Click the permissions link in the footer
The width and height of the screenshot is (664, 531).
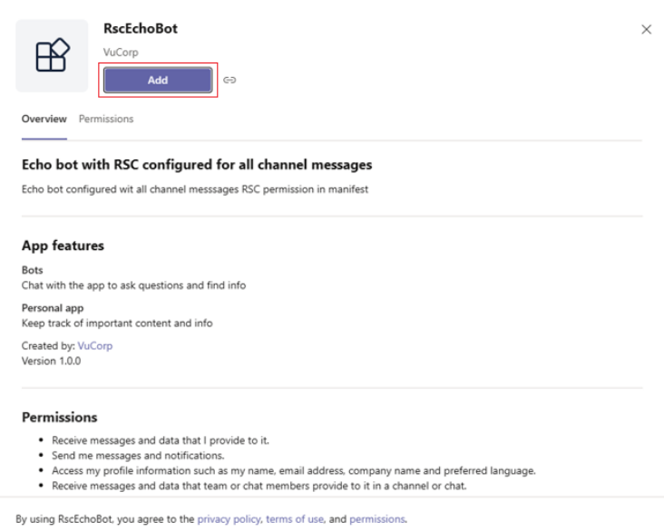(x=377, y=519)
